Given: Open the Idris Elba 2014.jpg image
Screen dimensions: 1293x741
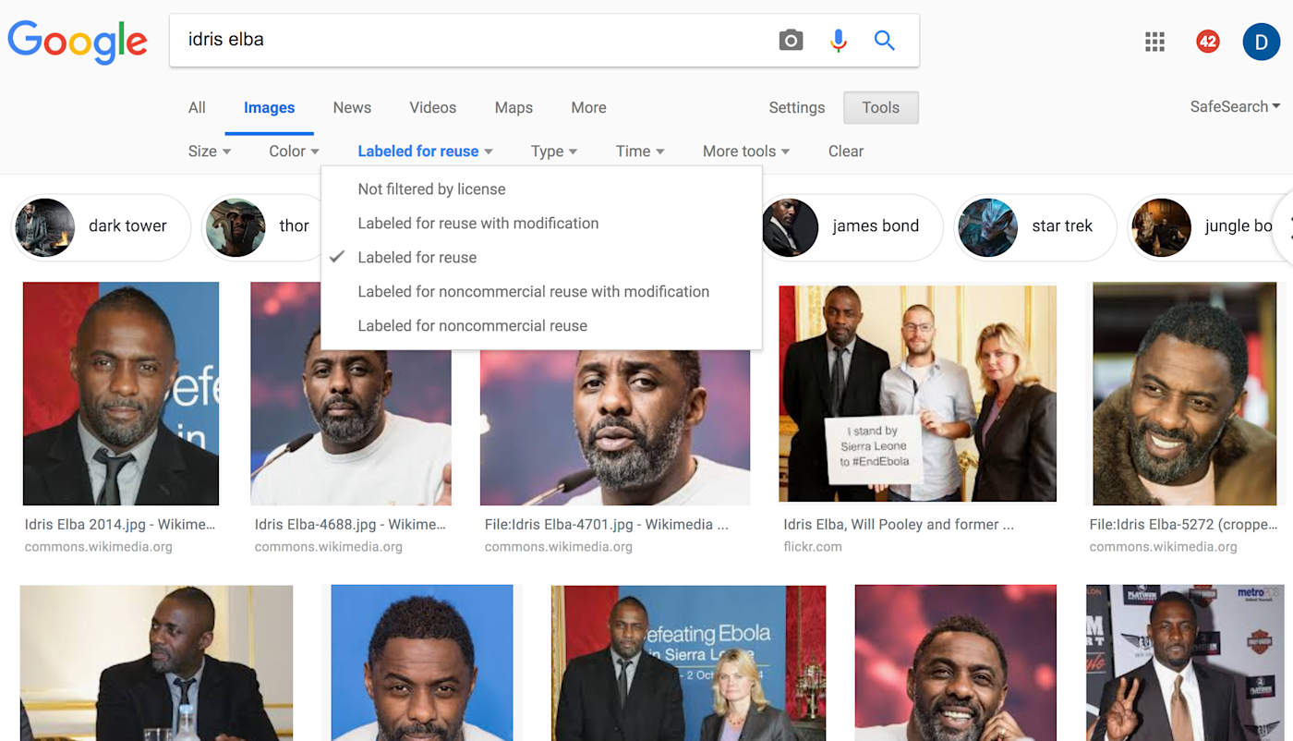Looking at the screenshot, I should tap(121, 394).
